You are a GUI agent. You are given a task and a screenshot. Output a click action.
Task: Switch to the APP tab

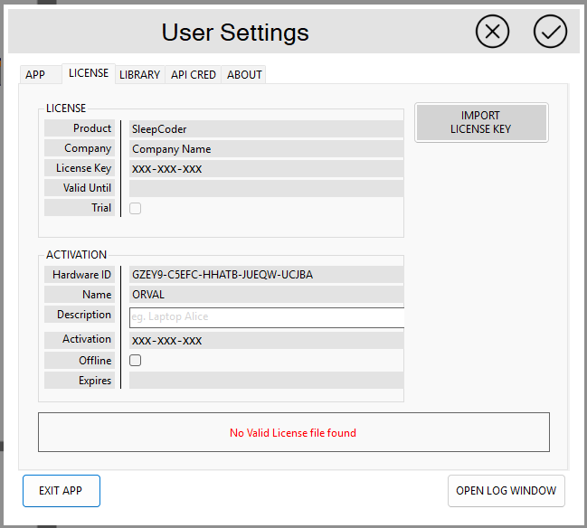coord(35,75)
